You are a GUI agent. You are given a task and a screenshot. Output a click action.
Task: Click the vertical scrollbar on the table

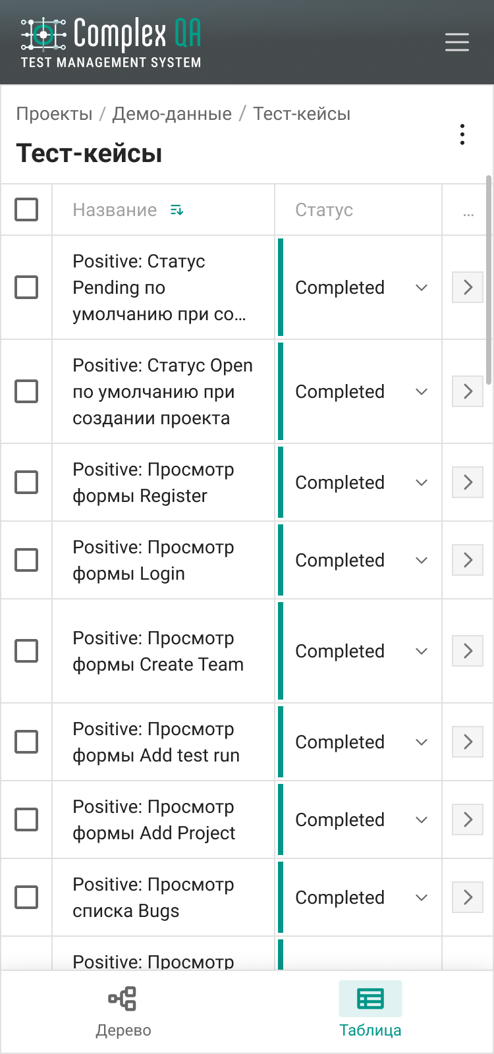click(489, 280)
